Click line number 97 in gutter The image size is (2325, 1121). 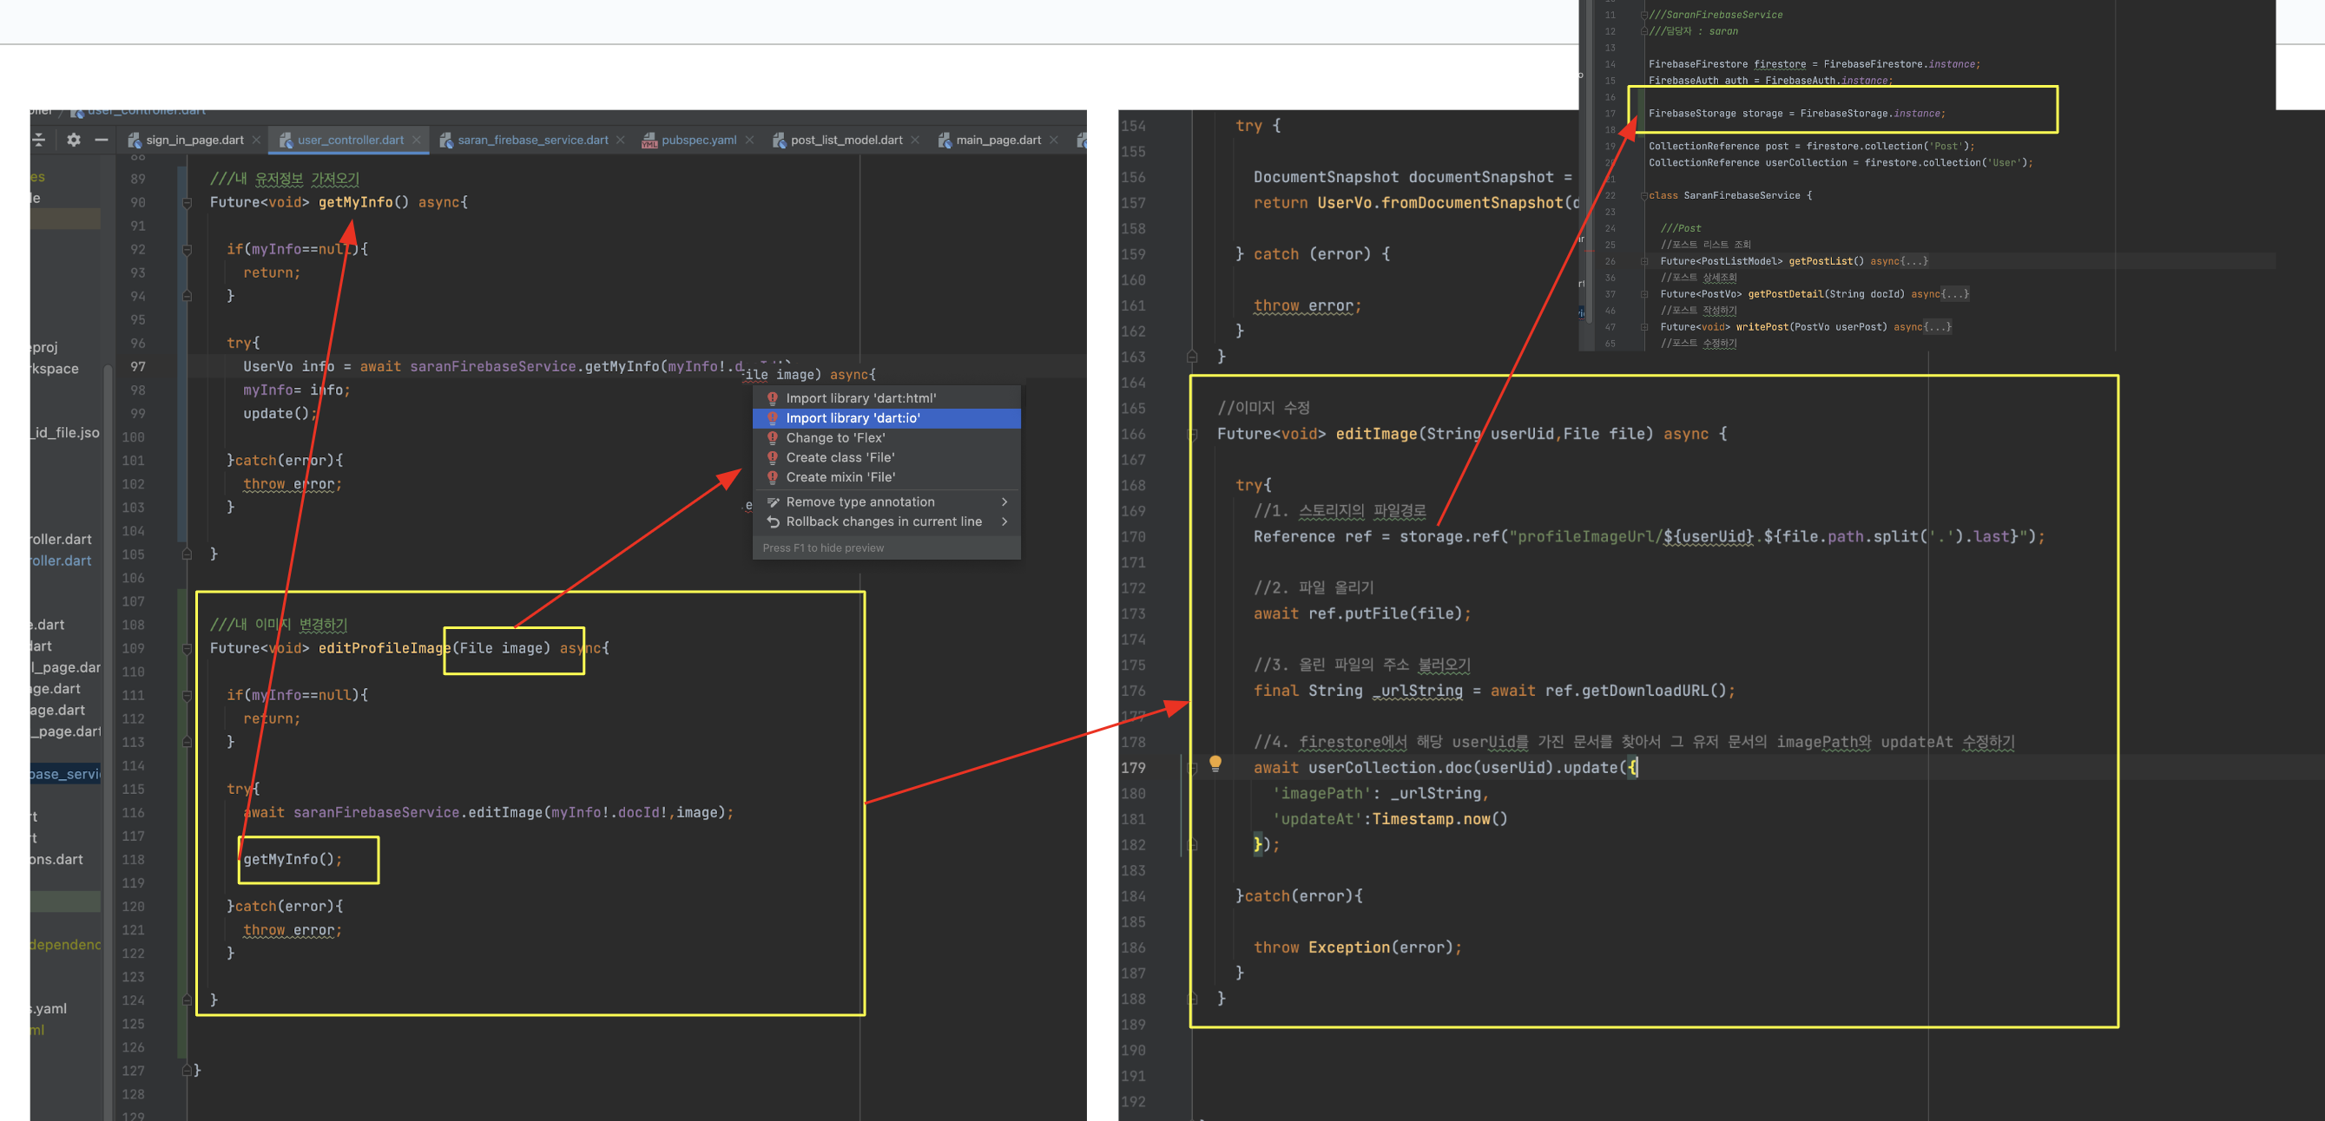pos(137,367)
